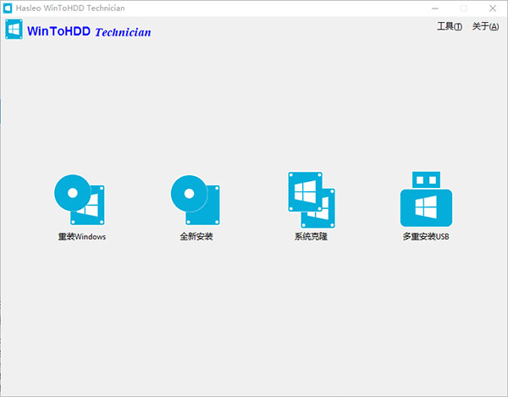Click the WinToHDD logo icon in header
This screenshot has height=397, width=508.
(x=14, y=29)
